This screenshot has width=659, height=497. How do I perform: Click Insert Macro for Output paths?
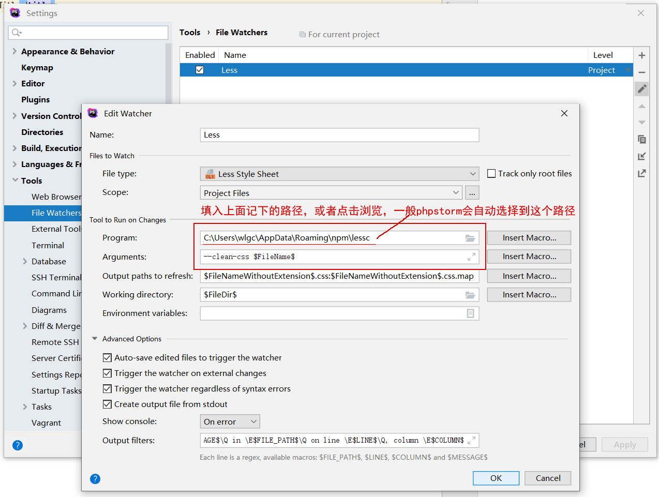pos(529,276)
